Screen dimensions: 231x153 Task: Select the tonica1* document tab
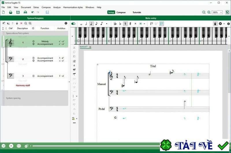[83, 47]
